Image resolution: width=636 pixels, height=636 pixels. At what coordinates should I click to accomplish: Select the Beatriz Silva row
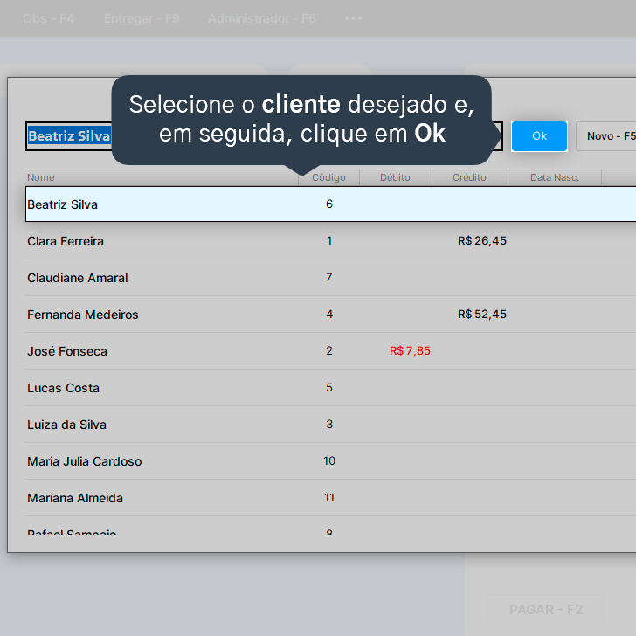pos(330,204)
